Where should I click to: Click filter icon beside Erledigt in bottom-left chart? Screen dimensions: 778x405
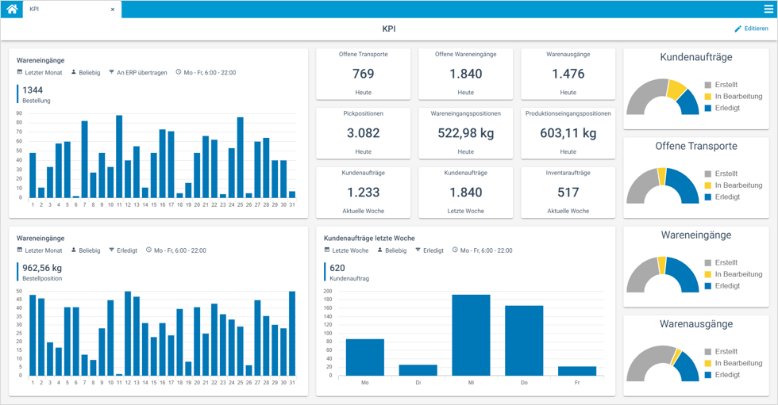click(x=112, y=250)
